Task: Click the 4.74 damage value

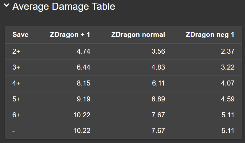Action: (x=83, y=51)
